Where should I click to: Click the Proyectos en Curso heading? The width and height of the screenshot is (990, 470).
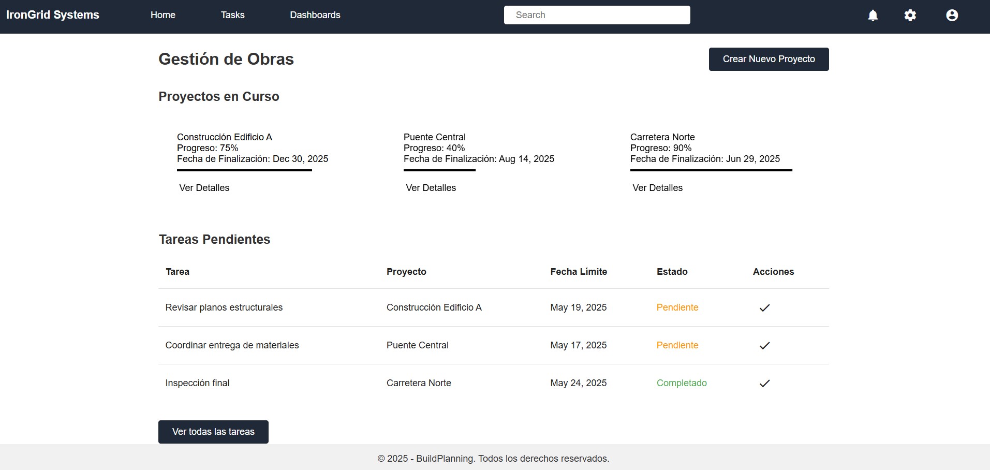pos(219,97)
